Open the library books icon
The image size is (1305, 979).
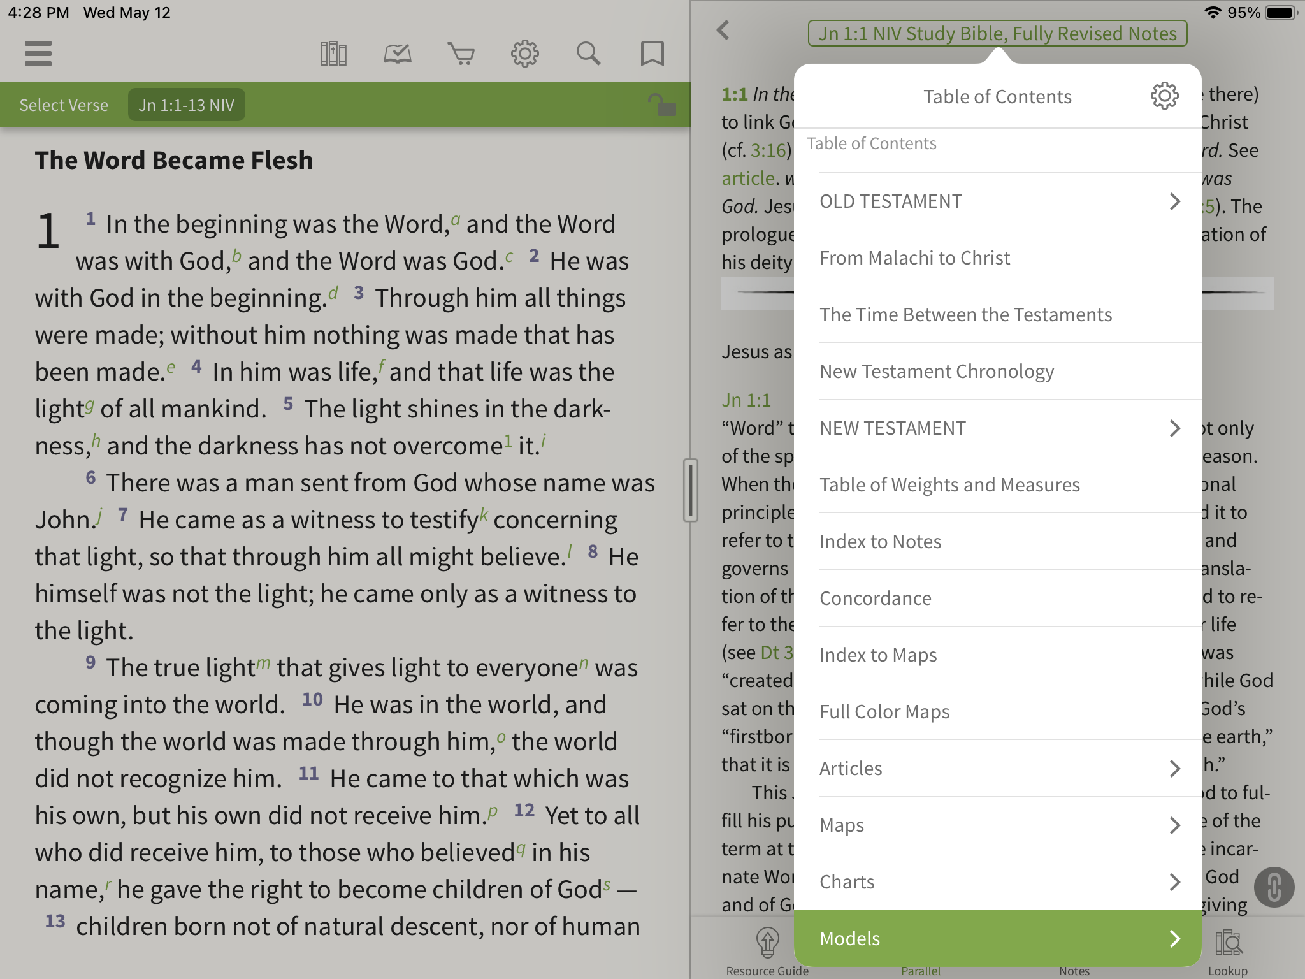333,54
